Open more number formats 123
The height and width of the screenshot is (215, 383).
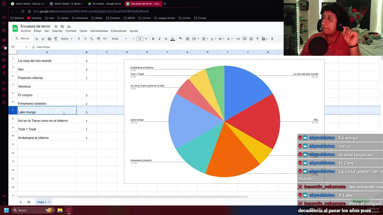point(104,39)
